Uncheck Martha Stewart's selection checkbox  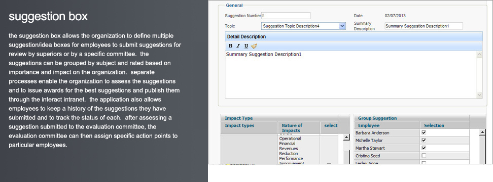tap(424, 148)
